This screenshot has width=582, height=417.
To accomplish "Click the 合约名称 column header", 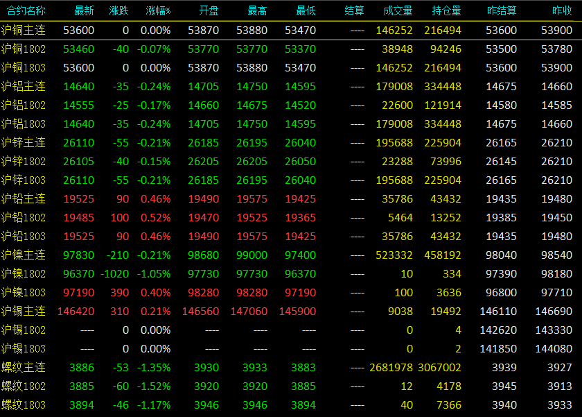I will tap(26, 11).
